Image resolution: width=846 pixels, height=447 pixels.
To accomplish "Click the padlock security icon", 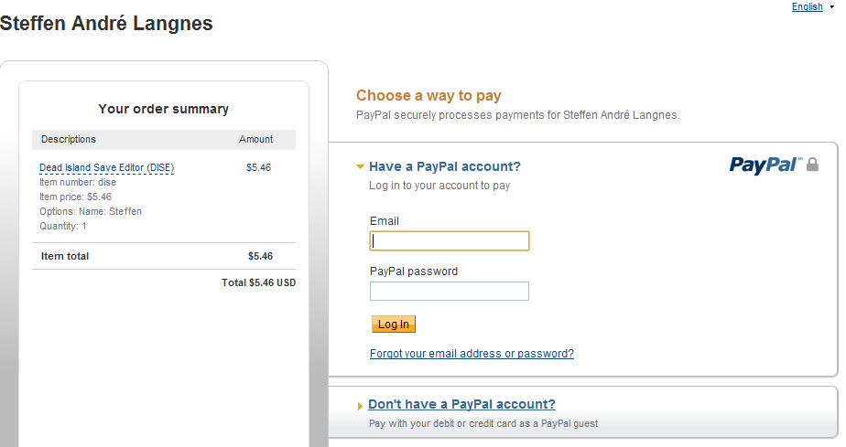I will (812, 165).
